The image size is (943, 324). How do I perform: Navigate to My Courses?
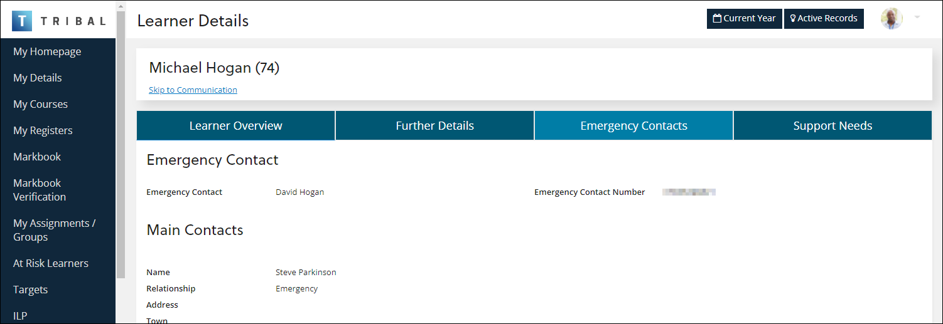tap(40, 104)
